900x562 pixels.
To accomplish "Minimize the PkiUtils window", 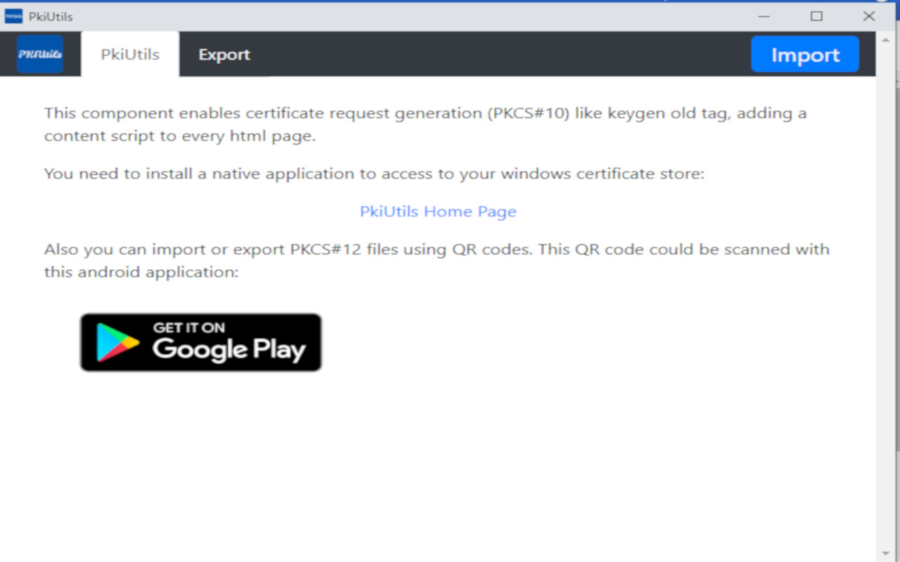I will click(x=764, y=16).
